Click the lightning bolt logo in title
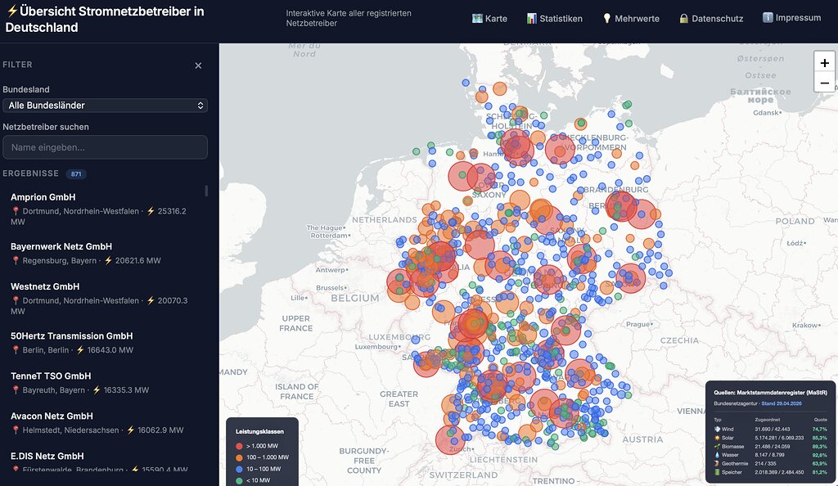838x486 pixels. pyautogui.click(x=11, y=11)
